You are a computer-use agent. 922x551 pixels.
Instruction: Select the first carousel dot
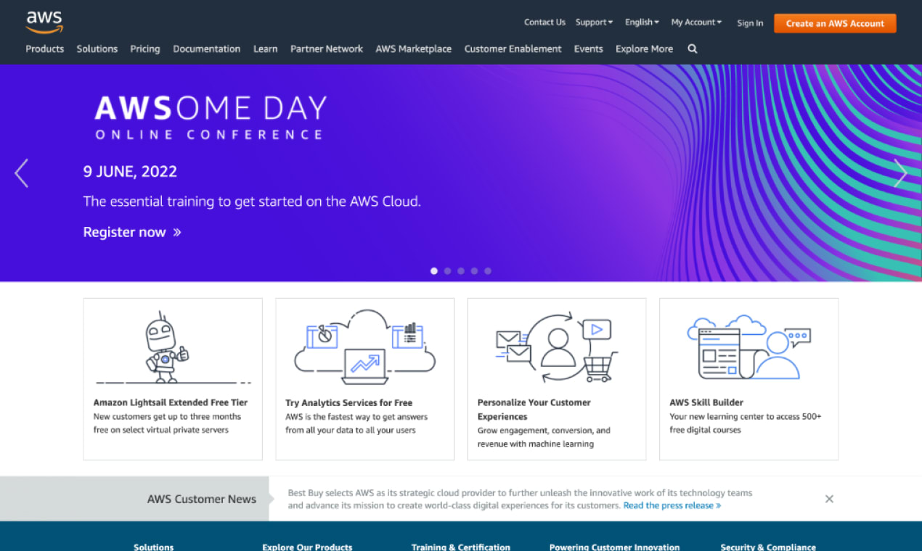434,271
